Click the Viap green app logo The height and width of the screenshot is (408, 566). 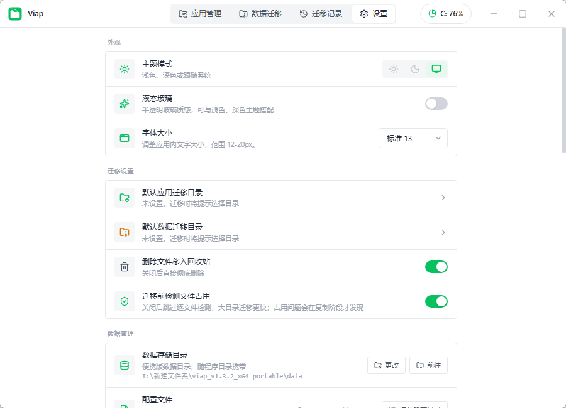(15, 14)
